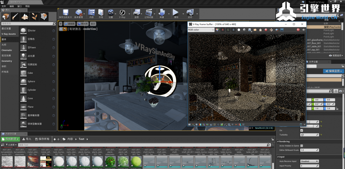Open the 设置 settings gear icon
Viewport: 345px width, 169px height.
tap(111, 14)
